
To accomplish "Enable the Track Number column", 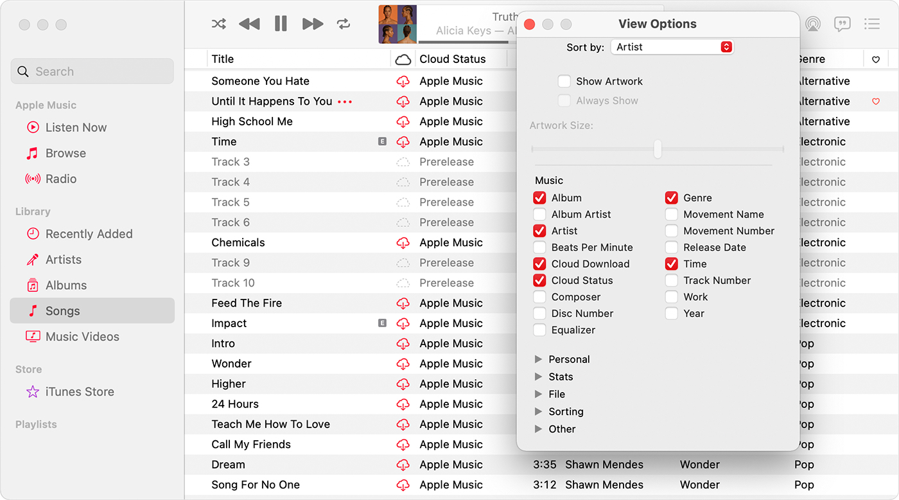I will pos(672,280).
